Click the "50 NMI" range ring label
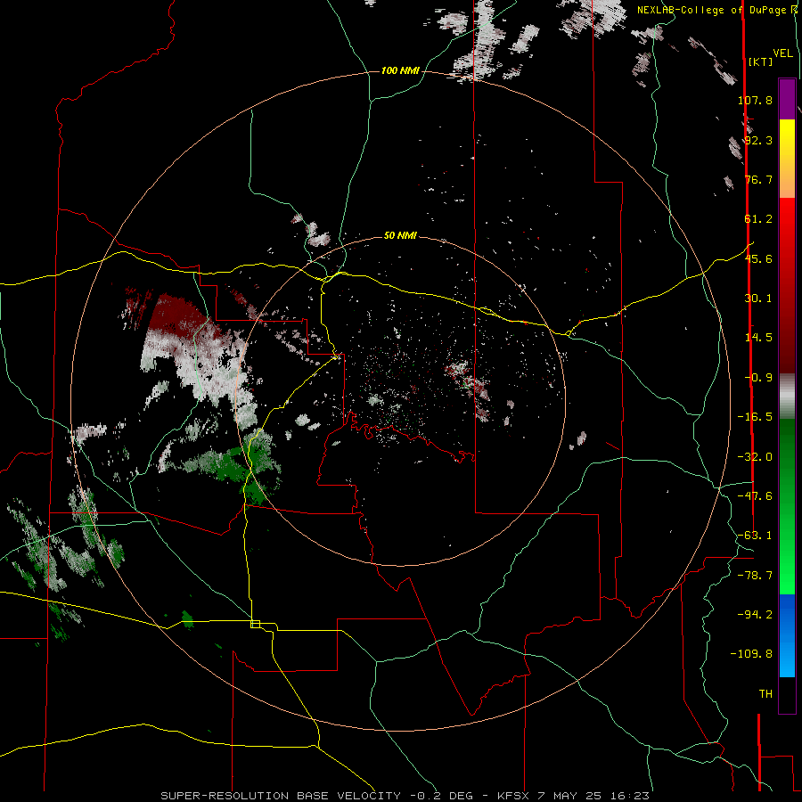Viewport: 802px width, 802px height. (x=400, y=236)
